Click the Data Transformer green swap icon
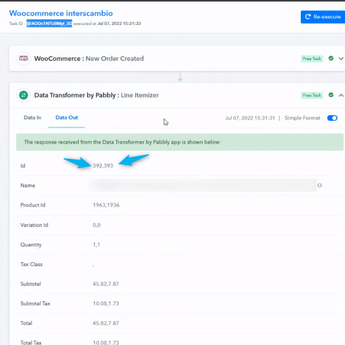 (24, 95)
